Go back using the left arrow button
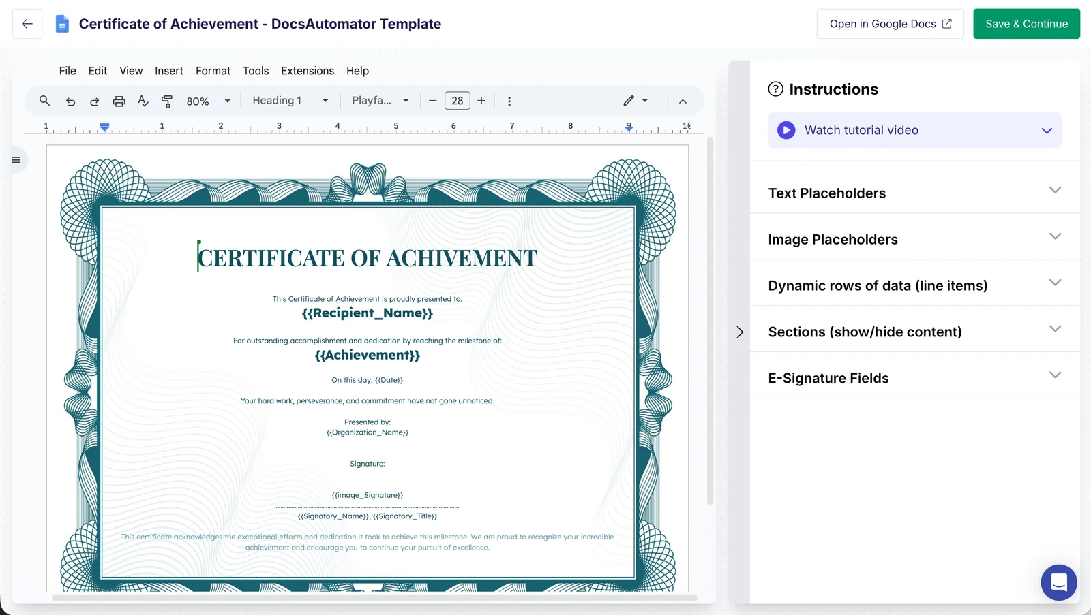 27,24
